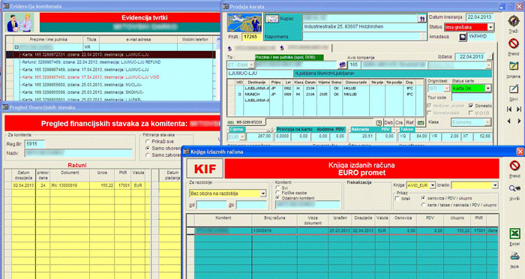Click the second passenger tab icon below PNR
The width and height of the screenshot is (525, 279).
[x=282, y=48]
